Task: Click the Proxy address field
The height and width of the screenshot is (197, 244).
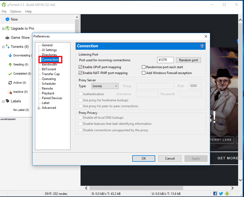Action: coord(155,86)
